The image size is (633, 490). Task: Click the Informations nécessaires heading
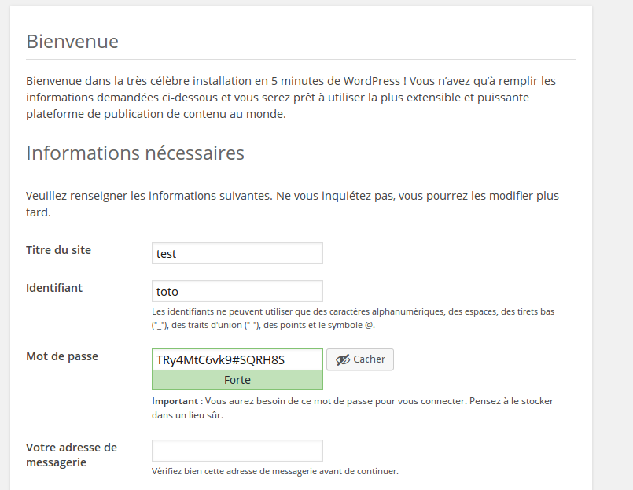[135, 153]
